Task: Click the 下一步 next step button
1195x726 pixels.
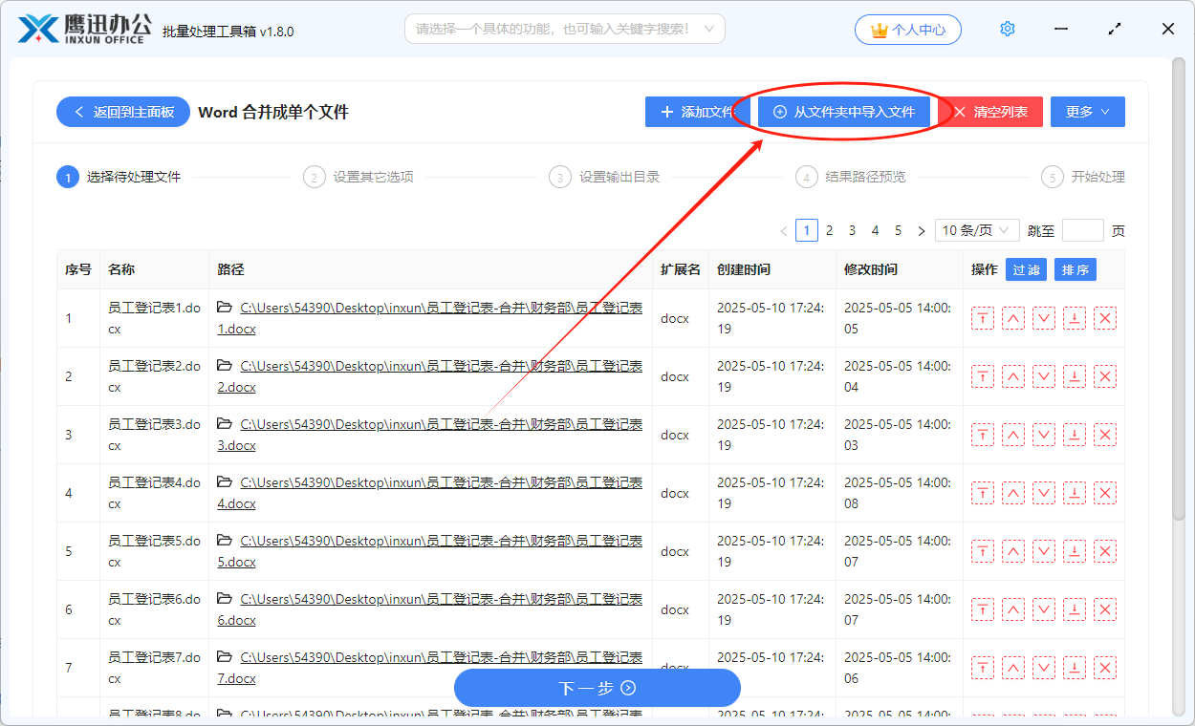Action: (x=597, y=688)
